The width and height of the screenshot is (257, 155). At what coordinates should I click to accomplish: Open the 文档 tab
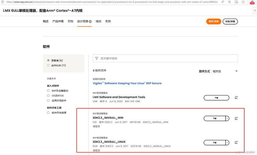[x=70, y=21]
